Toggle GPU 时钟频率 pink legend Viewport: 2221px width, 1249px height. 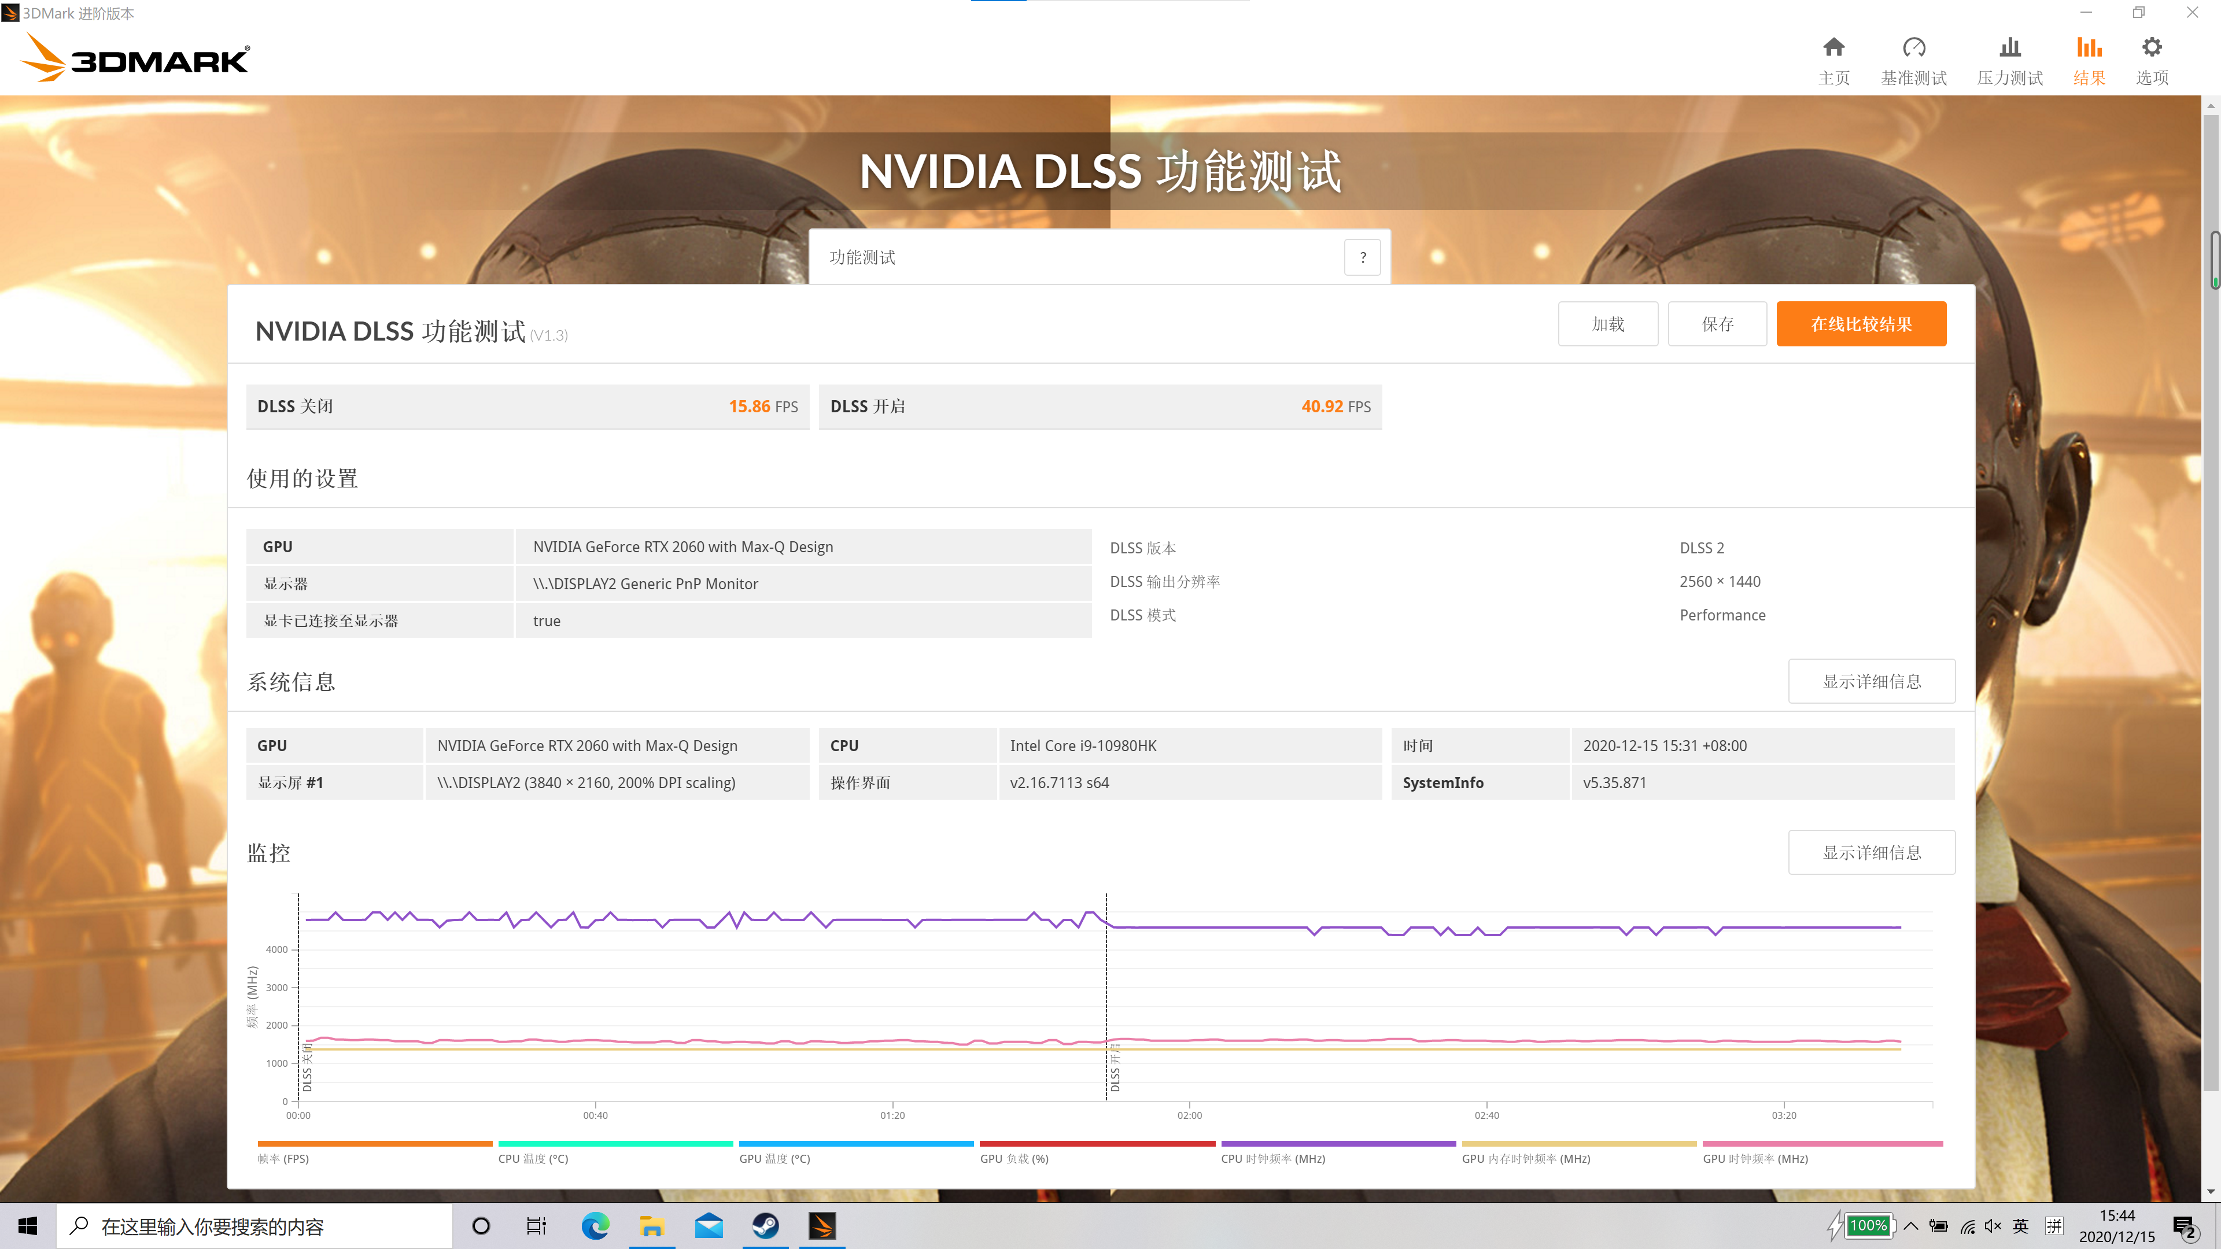click(x=1822, y=1152)
